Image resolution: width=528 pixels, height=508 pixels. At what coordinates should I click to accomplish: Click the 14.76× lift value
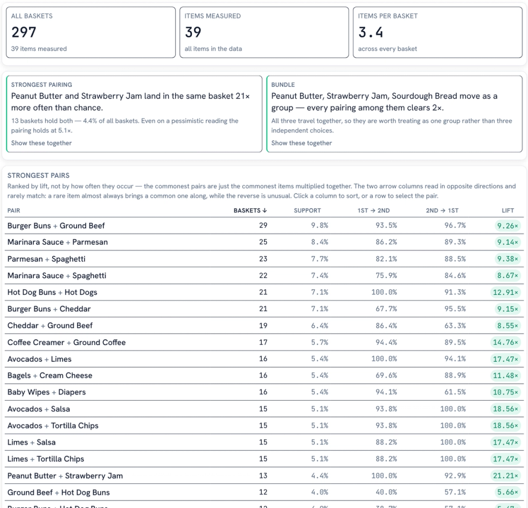pyautogui.click(x=505, y=342)
